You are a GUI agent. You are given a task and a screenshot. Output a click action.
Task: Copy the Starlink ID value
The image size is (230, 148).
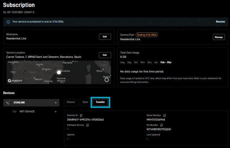[81, 116]
